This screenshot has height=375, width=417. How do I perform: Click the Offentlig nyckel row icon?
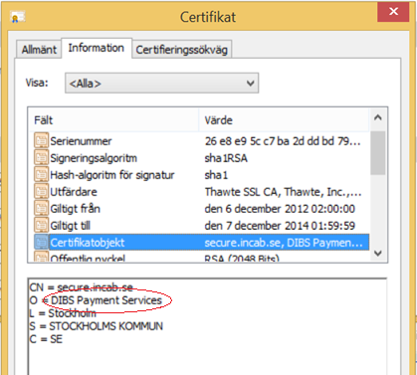(x=41, y=257)
